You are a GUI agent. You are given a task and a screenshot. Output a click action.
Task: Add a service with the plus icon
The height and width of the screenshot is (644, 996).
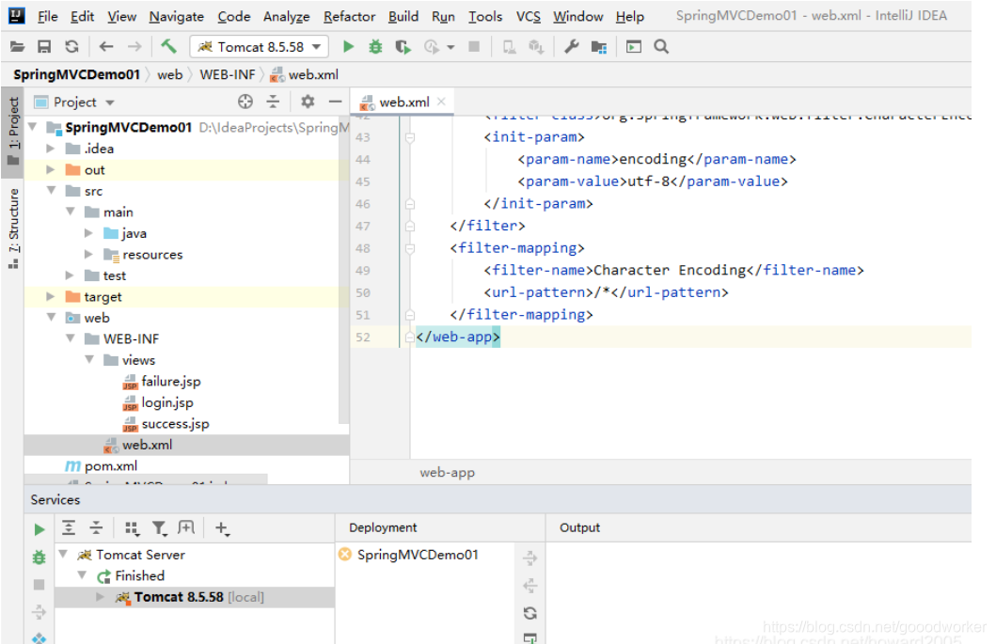click(x=222, y=527)
